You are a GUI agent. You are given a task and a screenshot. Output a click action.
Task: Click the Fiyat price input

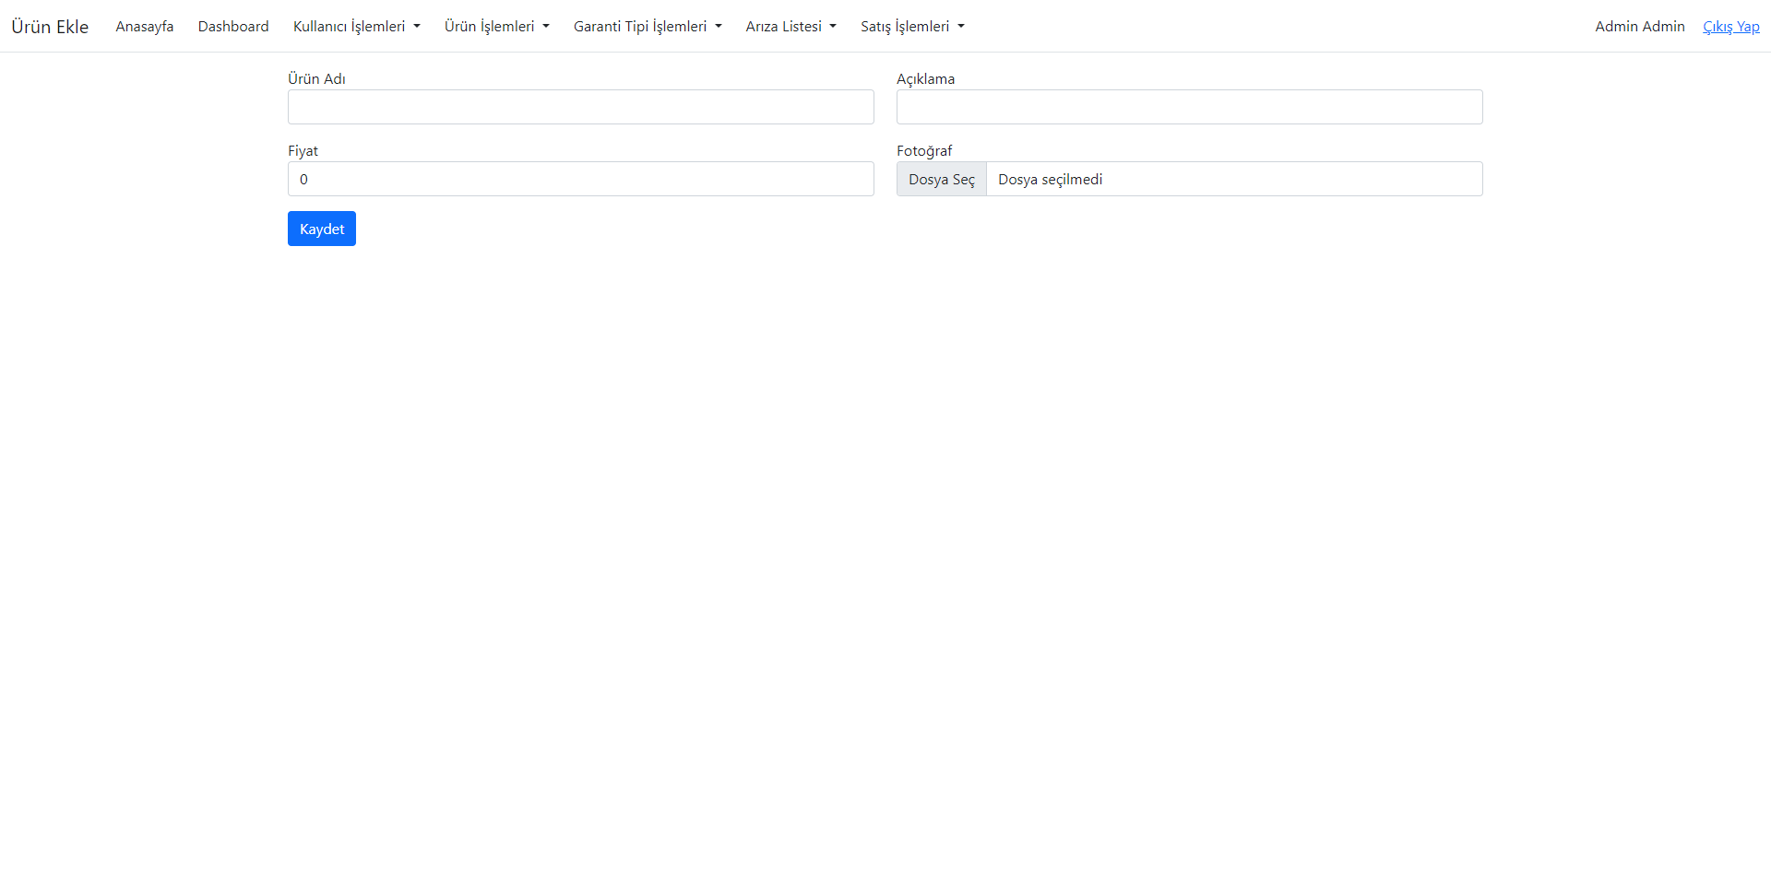tap(580, 179)
